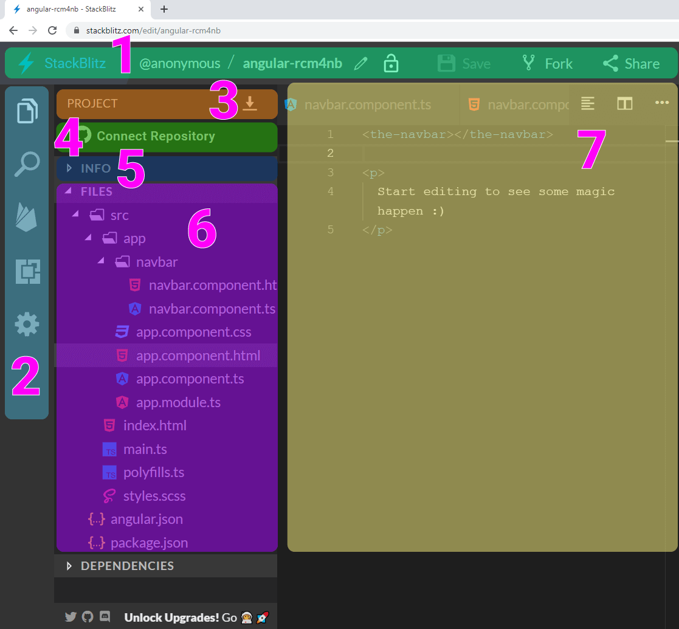The image size is (679, 629).
Task: Collapse the app folder
Action: coord(88,237)
